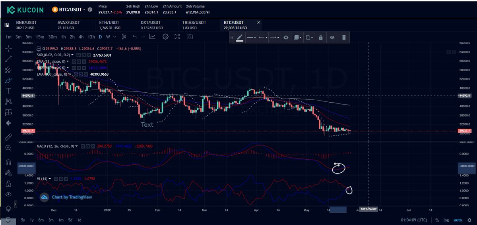This screenshot has width=477, height=225.
Task: Open visual order layers dropdown
Action: point(297,38)
